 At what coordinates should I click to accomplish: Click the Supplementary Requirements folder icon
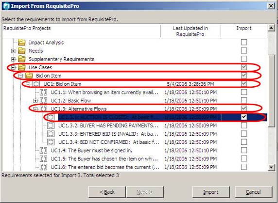pyautogui.click(x=22, y=59)
